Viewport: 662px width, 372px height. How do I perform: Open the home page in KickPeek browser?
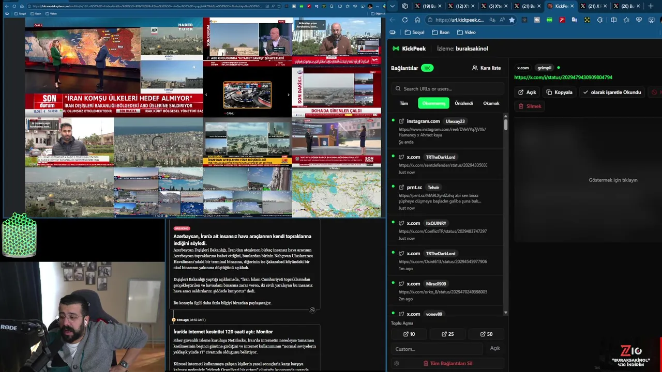[417, 20]
